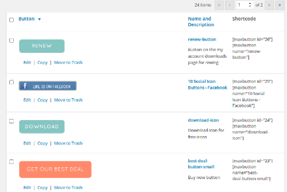Open the best-deal-button-small name link
Image resolution: width=287 pixels, height=192 pixels.
click(201, 164)
